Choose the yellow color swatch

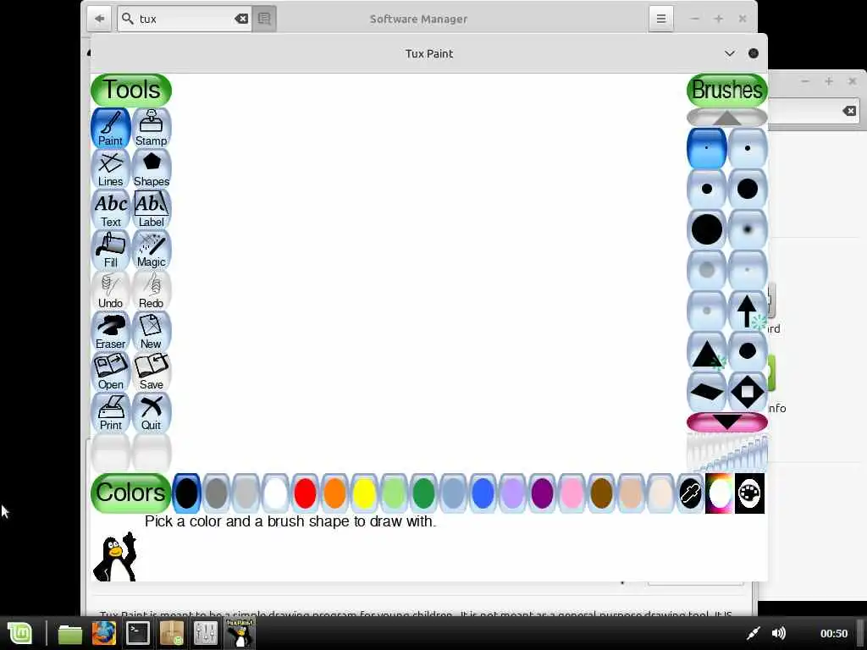click(x=364, y=493)
